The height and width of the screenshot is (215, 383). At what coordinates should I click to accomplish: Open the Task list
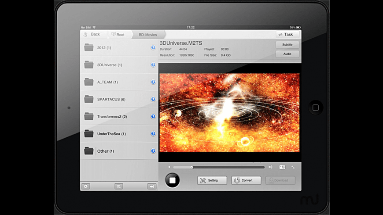click(x=287, y=34)
